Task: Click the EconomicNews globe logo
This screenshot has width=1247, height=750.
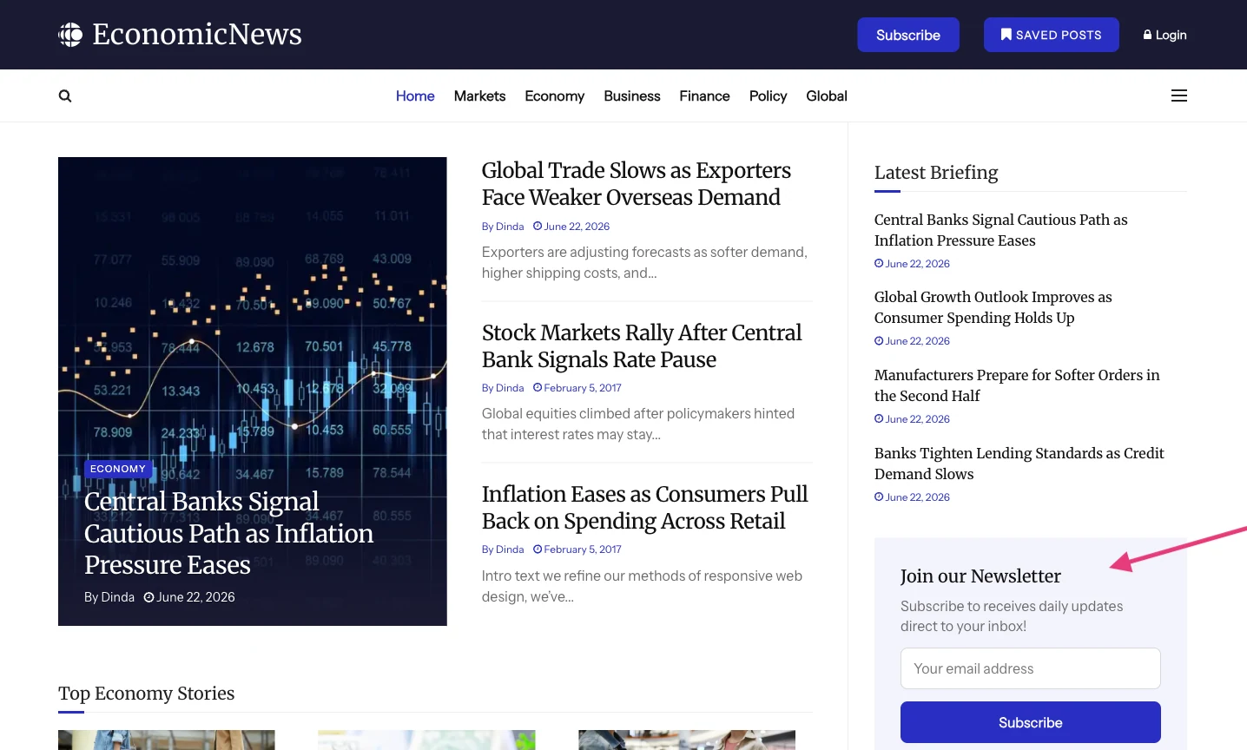Action: 70,35
